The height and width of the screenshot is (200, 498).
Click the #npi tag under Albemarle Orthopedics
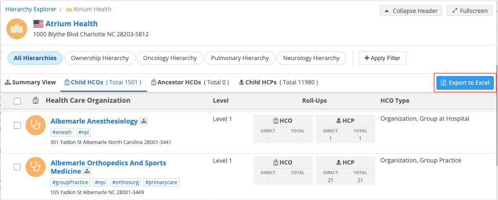[x=100, y=182]
